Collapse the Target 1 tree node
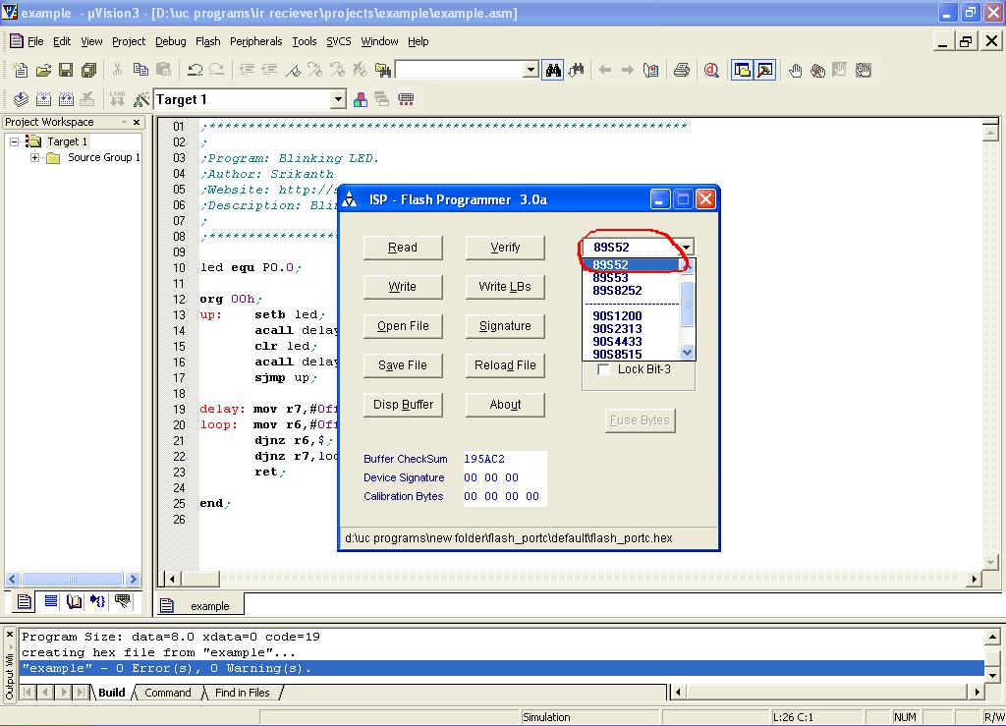Viewport: 1006px width, 726px height. pyautogui.click(x=15, y=141)
